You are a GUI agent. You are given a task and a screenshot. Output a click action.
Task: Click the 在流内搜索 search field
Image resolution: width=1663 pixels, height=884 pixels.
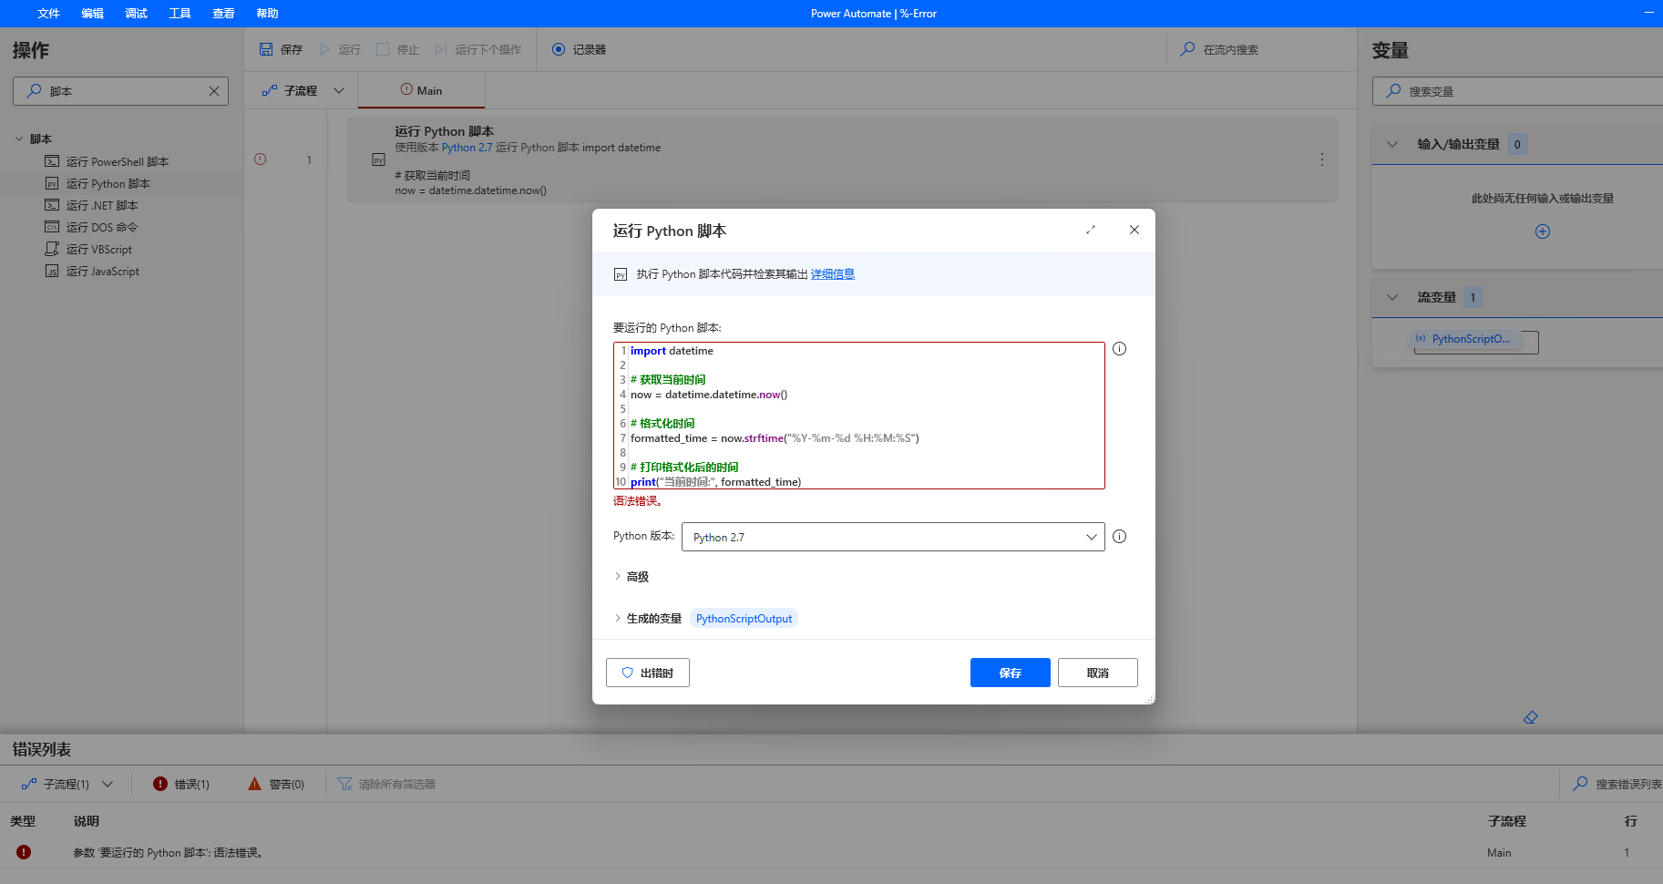[1261, 49]
